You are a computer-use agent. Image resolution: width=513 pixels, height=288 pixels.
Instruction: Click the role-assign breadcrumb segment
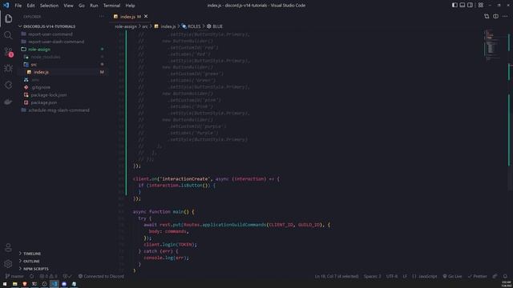(126, 26)
